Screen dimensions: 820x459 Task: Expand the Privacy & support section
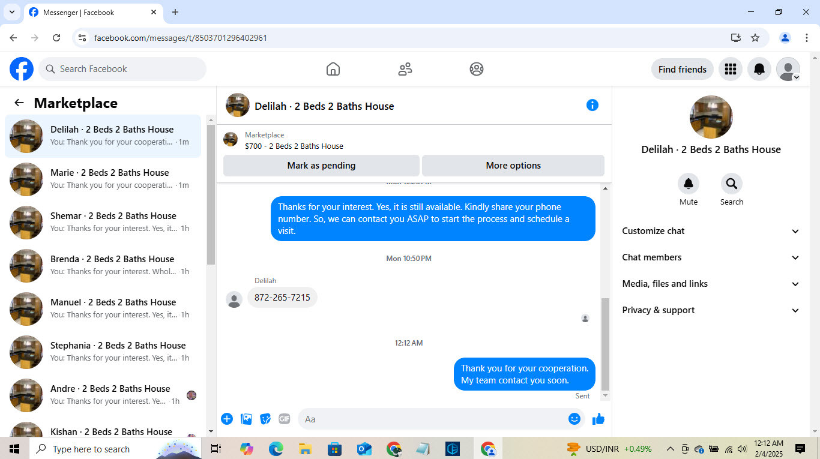711,310
